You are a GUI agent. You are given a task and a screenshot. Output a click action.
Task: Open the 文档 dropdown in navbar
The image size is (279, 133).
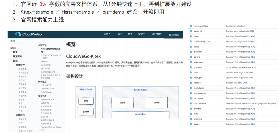(x=107, y=34)
